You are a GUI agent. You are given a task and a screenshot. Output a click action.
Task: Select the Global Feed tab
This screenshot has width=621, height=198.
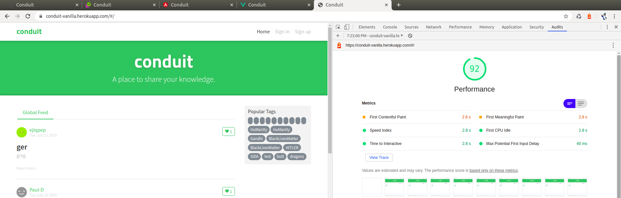pyautogui.click(x=35, y=113)
